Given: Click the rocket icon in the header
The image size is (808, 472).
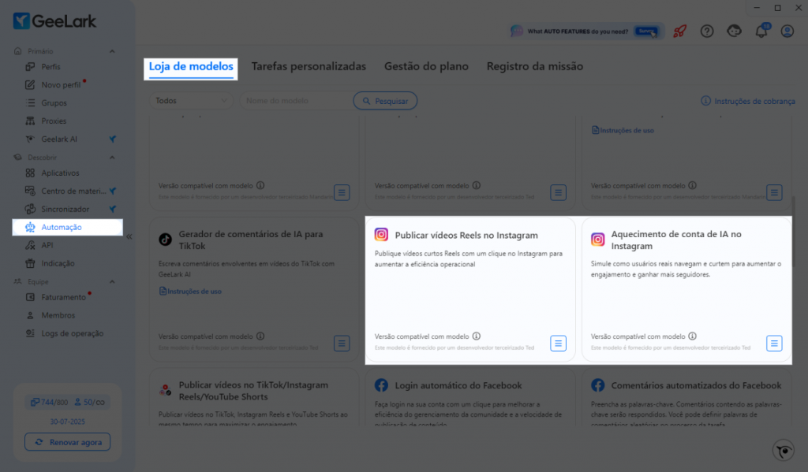Looking at the screenshot, I should 680,32.
